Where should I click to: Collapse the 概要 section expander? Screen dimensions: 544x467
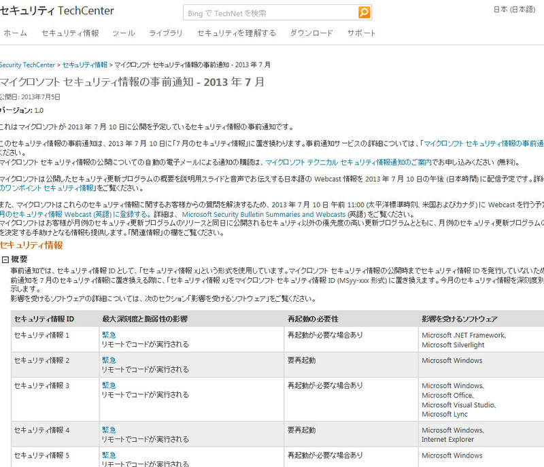pos(5,259)
